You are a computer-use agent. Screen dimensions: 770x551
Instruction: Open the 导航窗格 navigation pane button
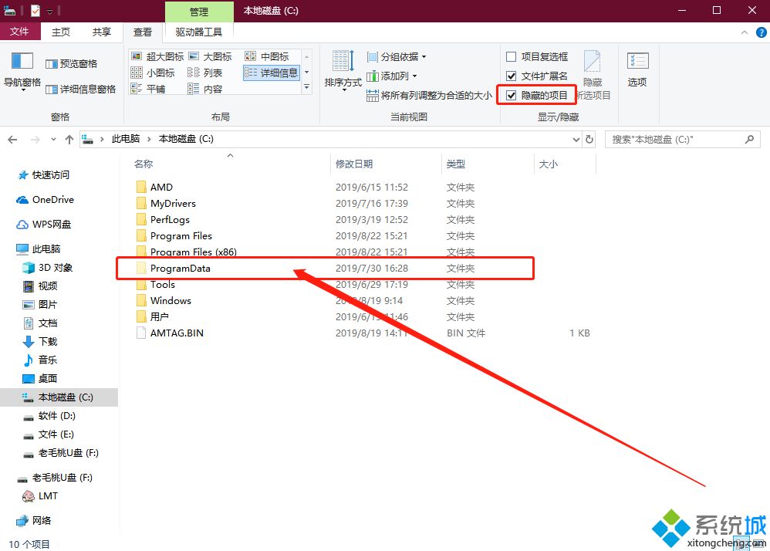(x=22, y=70)
